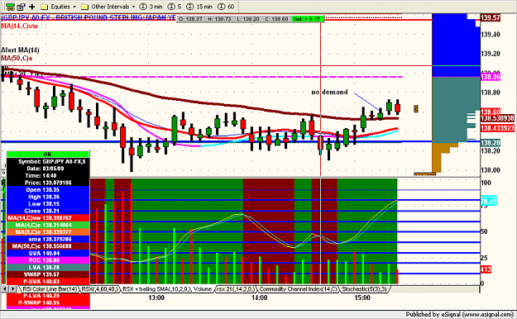Expand the Other Intervals dropdown arrow
517x319 pixels.
click(x=133, y=7)
